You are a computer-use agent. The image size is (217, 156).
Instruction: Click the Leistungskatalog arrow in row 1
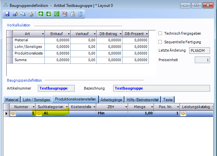pos(183,113)
